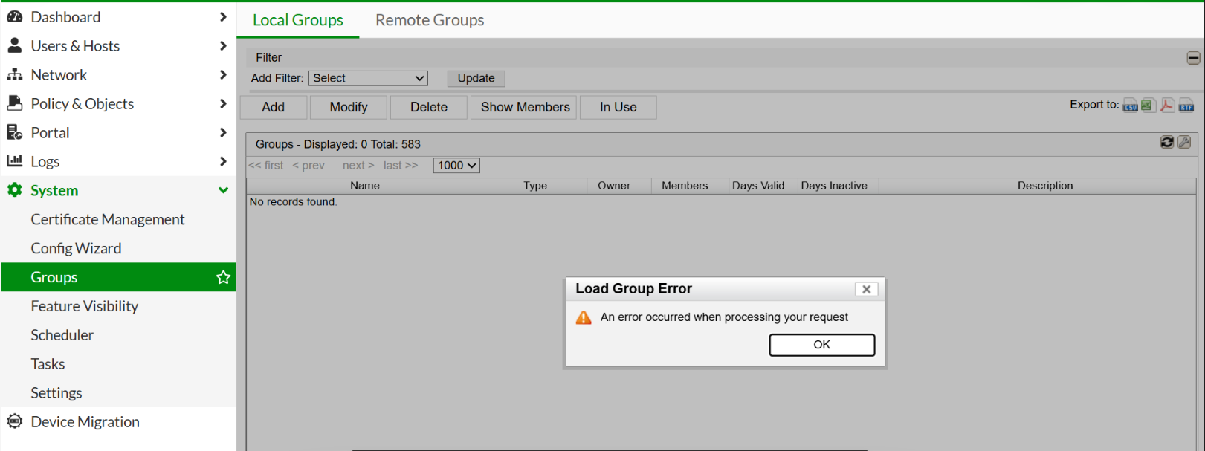Click the Modify button
The width and height of the screenshot is (1205, 451).
[x=349, y=107]
